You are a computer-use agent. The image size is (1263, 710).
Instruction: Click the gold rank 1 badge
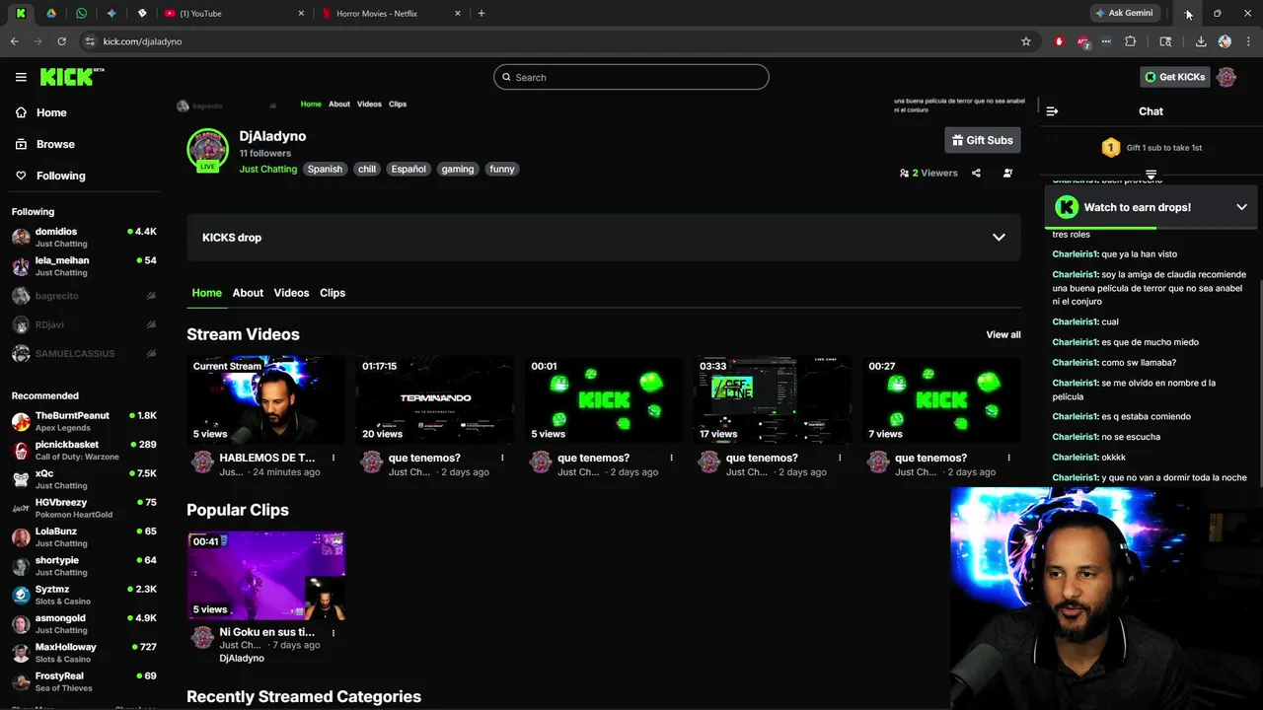tap(1111, 148)
